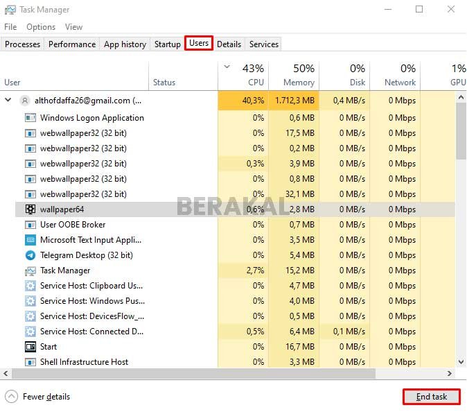Open the View menu
The height and width of the screenshot is (412, 467).
pyautogui.click(x=73, y=27)
